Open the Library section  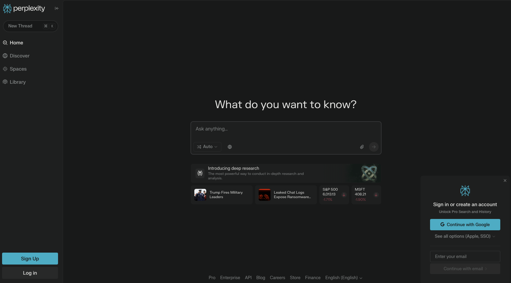[x=14, y=82]
